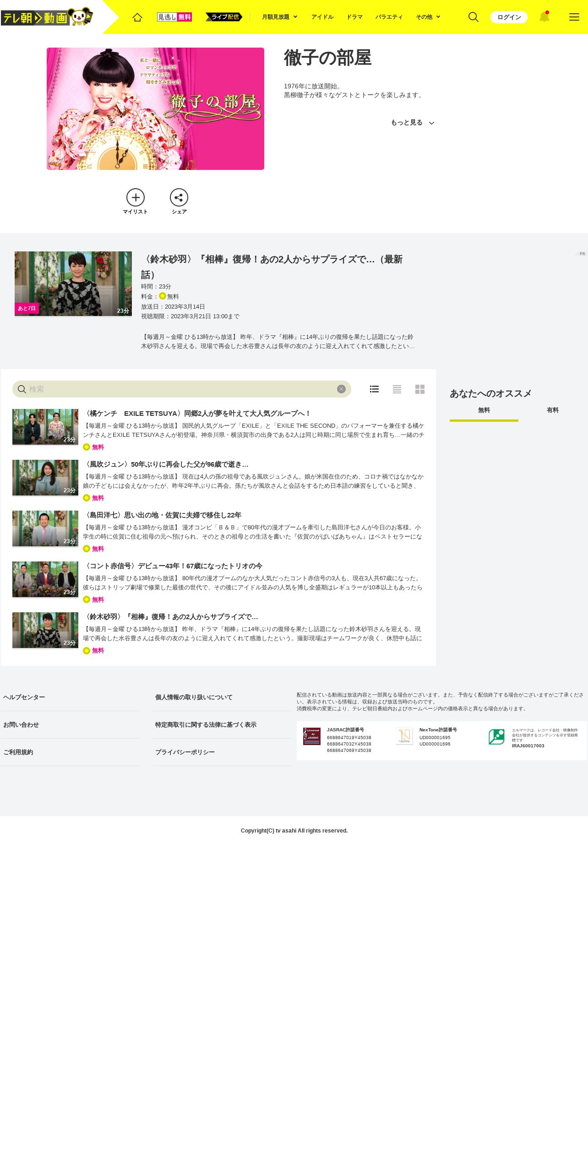Open the 鈴木砂羽 list episode thumbnail

[45, 630]
